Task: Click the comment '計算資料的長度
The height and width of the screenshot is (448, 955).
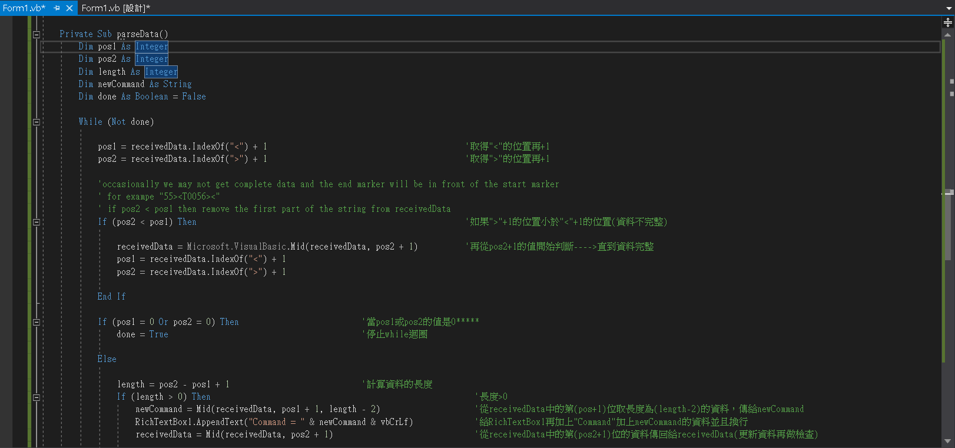Action: tap(397, 384)
